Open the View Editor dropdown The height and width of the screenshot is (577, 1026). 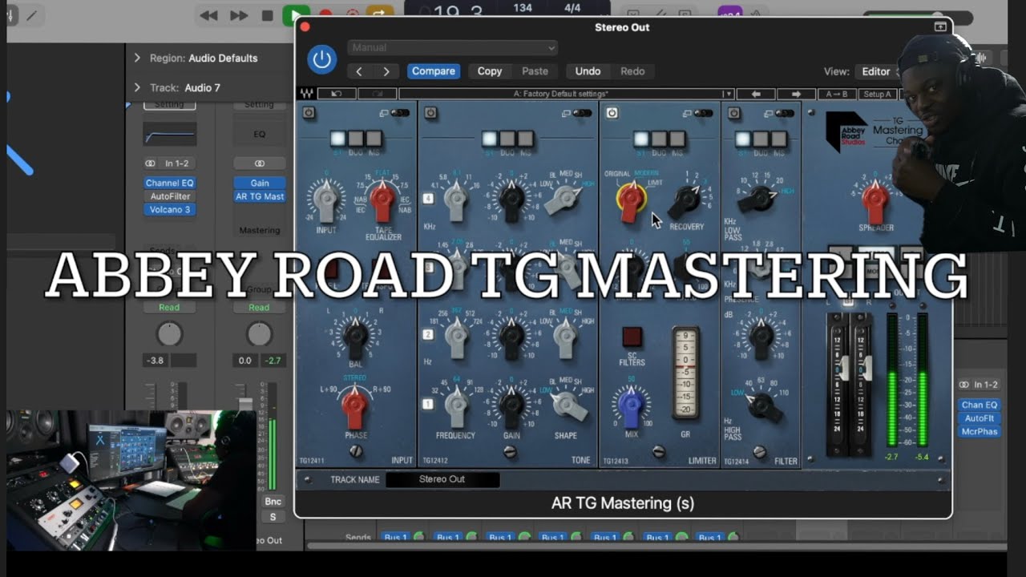[x=878, y=71]
